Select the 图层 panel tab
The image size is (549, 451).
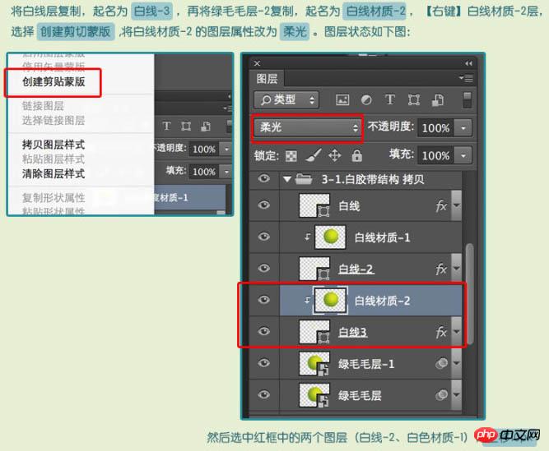(267, 79)
